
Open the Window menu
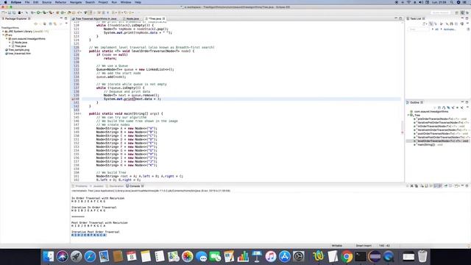pos(126,2)
